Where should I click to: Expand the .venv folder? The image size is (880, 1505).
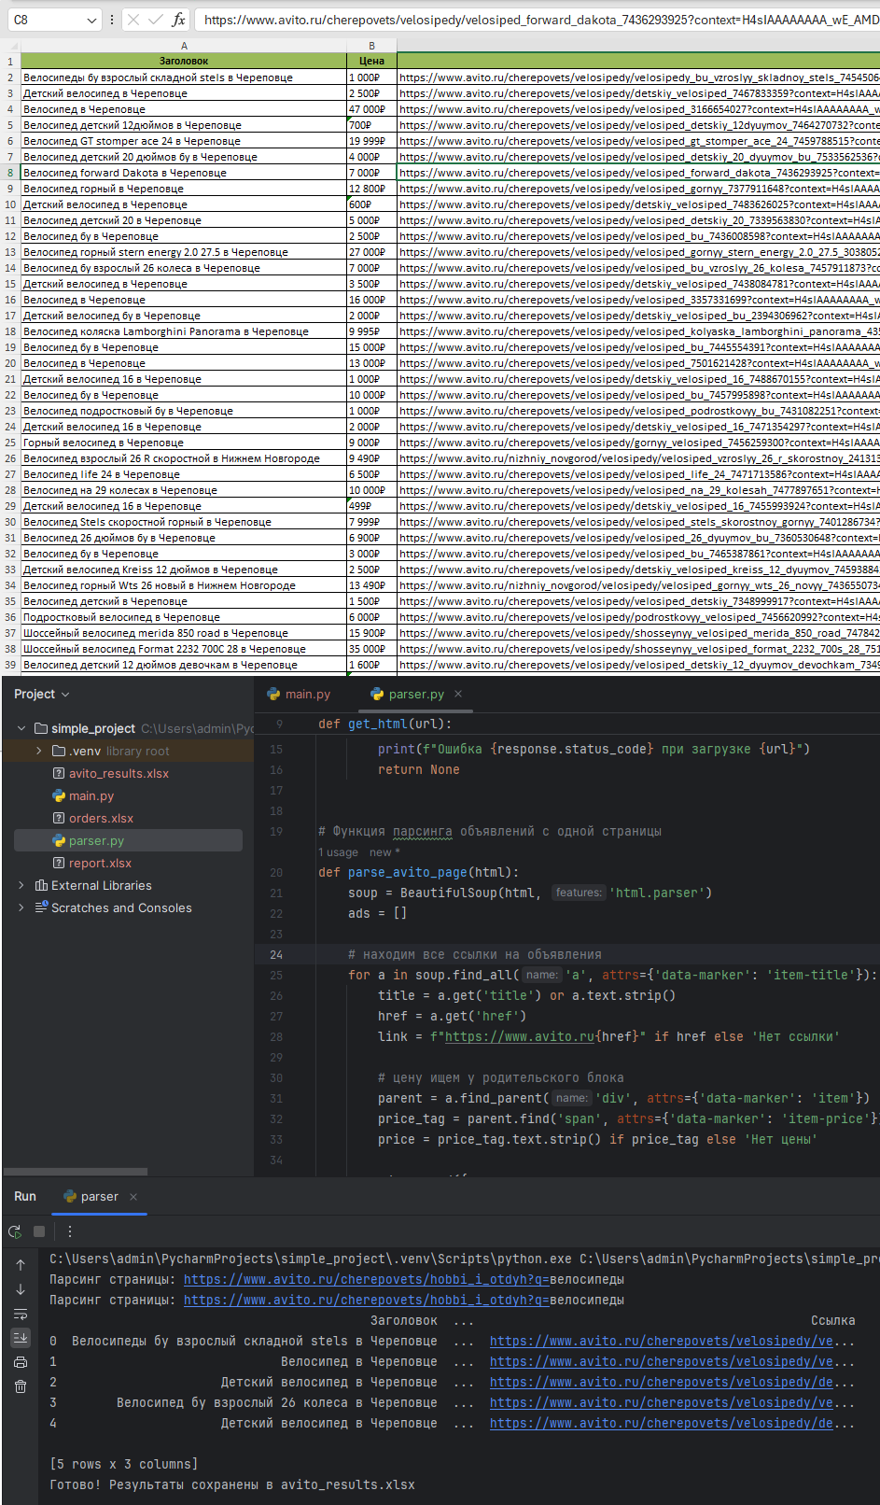pos(38,751)
